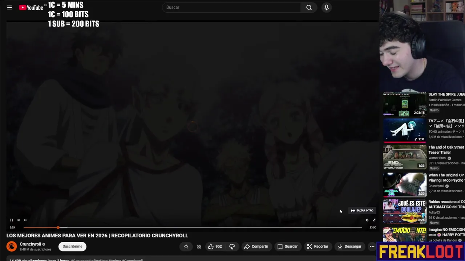Open the TOHO animation video thumbnail

point(405,130)
